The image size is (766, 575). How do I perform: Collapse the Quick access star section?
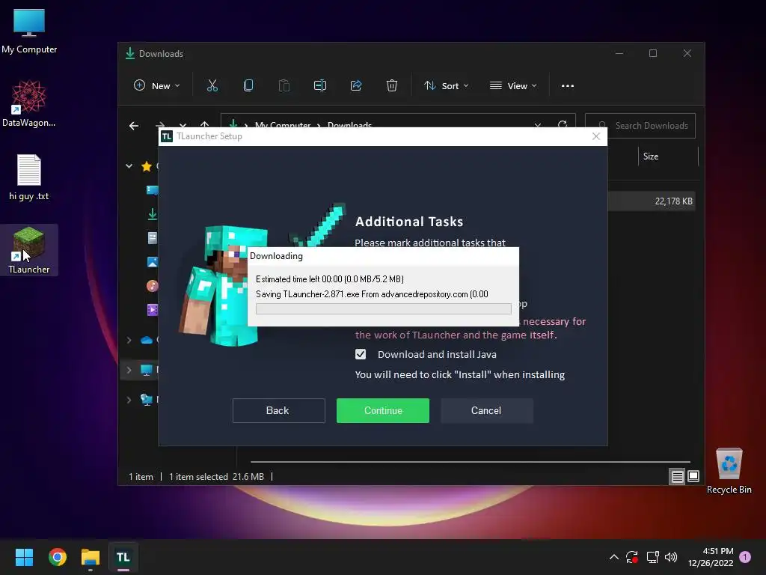tap(129, 166)
